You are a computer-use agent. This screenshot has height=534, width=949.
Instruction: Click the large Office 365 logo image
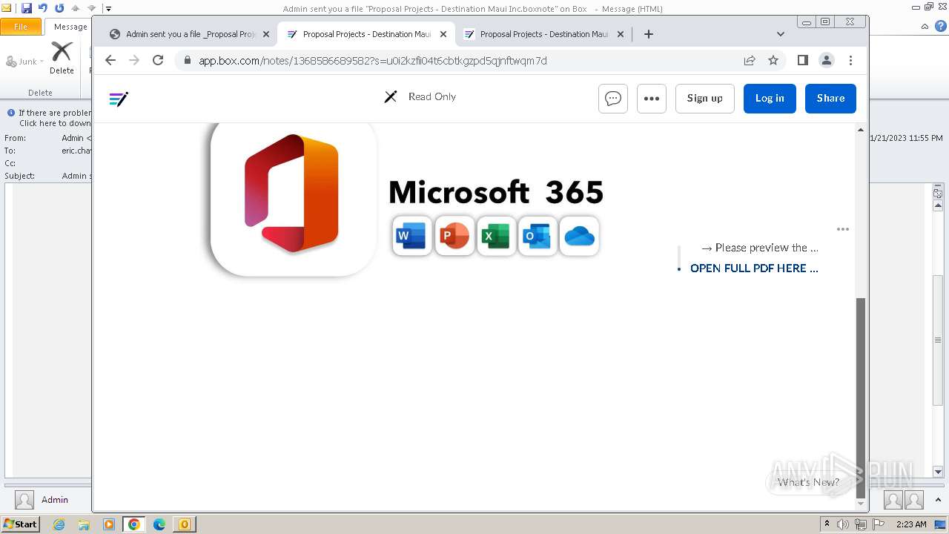pyautogui.click(x=294, y=199)
